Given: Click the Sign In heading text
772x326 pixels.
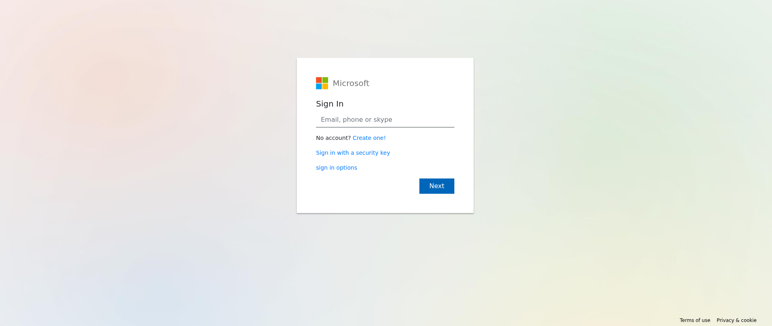Looking at the screenshot, I should tap(330, 104).
